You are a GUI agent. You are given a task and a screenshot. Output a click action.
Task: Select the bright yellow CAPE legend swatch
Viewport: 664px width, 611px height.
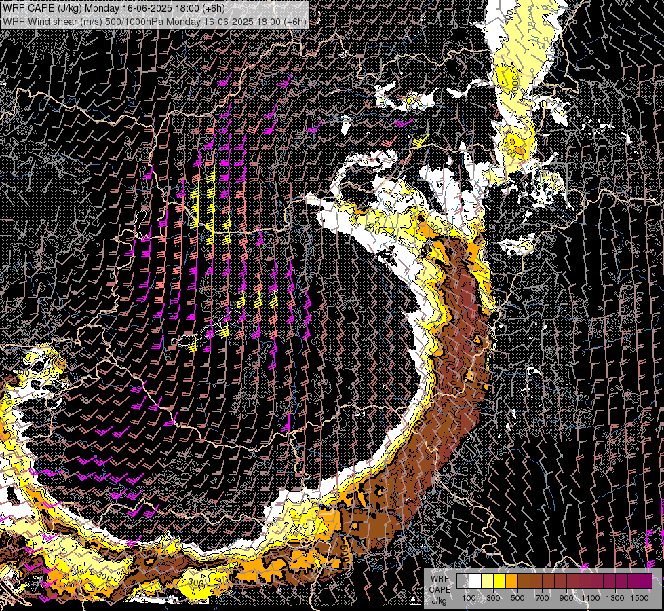coord(500,581)
